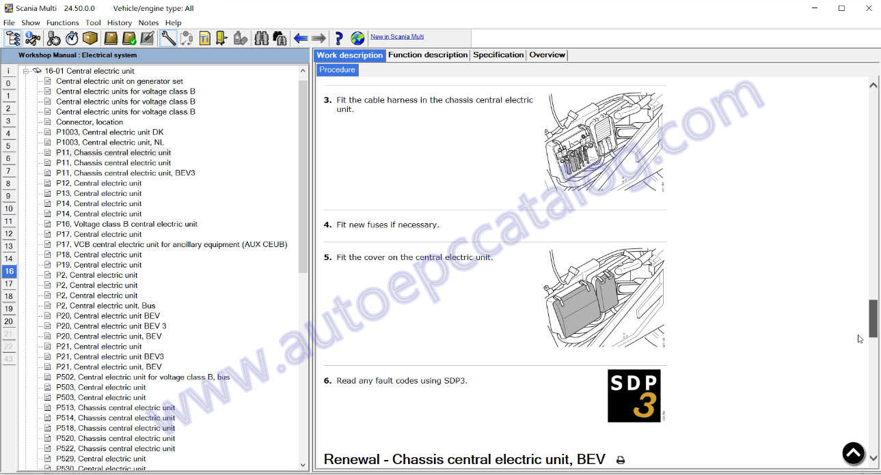881x475 pixels.
Task: Follow the New in Scania Multi link
Action: click(397, 37)
